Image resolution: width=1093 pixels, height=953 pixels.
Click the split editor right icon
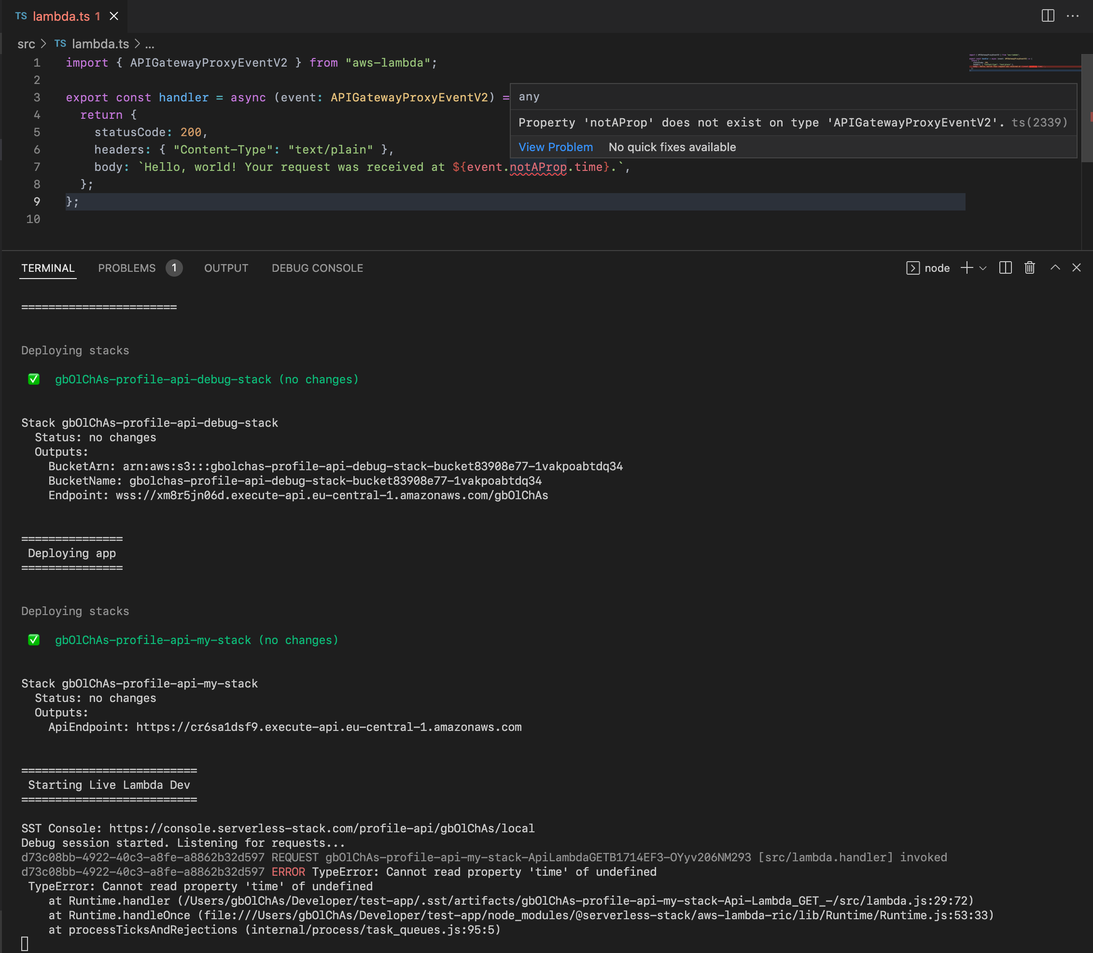tap(1048, 15)
